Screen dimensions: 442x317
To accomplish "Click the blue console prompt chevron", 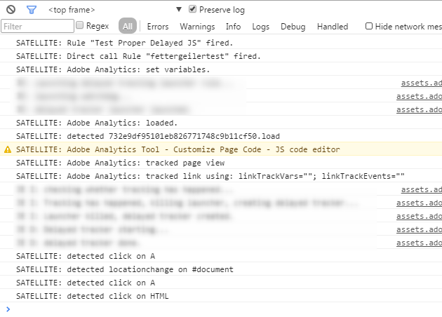I will pos(8,309).
